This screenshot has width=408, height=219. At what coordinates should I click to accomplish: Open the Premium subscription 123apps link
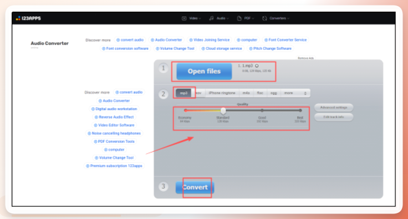pos(114,166)
